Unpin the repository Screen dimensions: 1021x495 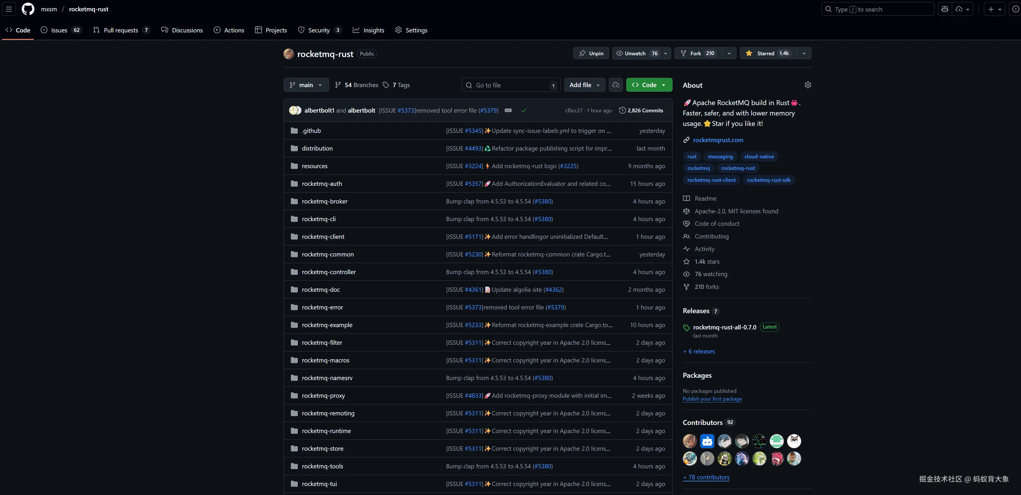(591, 54)
